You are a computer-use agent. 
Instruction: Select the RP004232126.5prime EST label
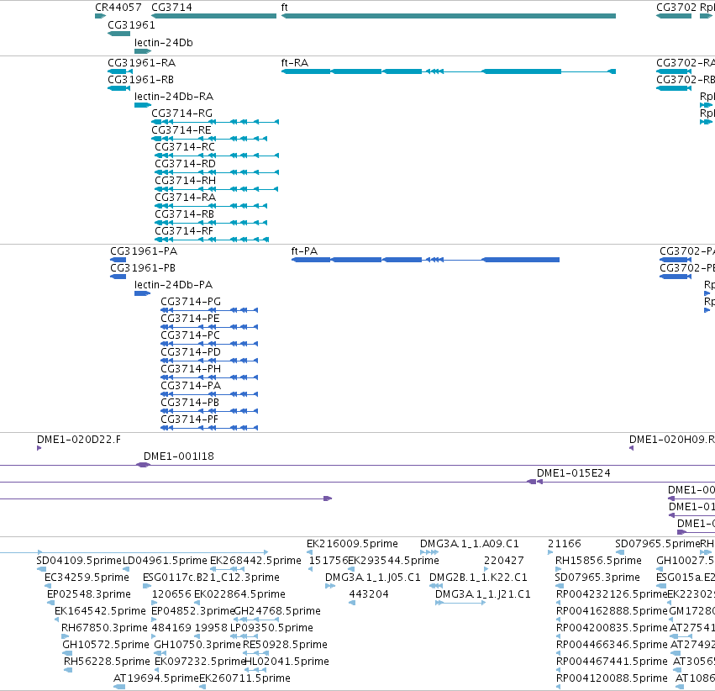612,595
